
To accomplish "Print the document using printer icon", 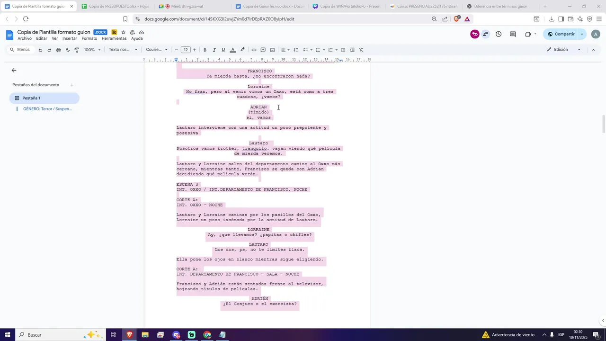I will coord(59,50).
